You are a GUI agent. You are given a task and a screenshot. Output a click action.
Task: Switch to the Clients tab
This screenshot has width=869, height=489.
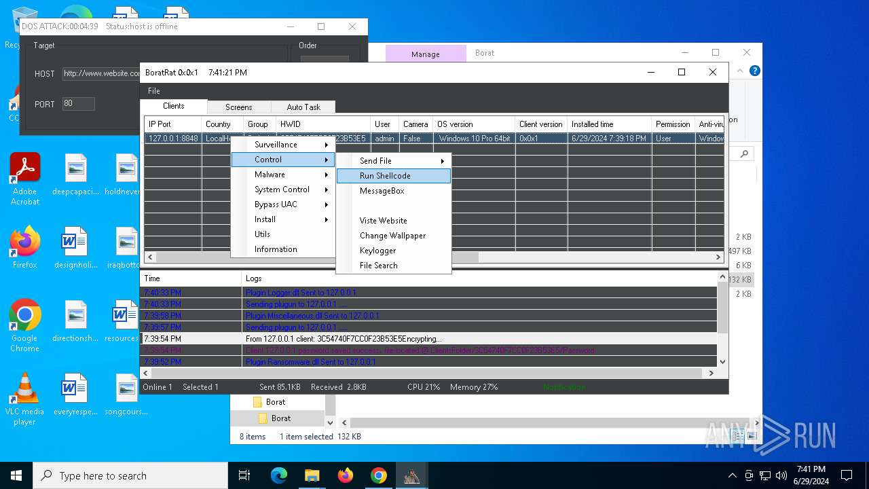tap(173, 106)
